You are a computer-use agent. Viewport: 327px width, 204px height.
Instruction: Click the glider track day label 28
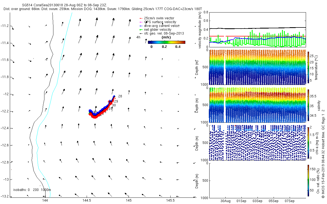click(x=120, y=96)
